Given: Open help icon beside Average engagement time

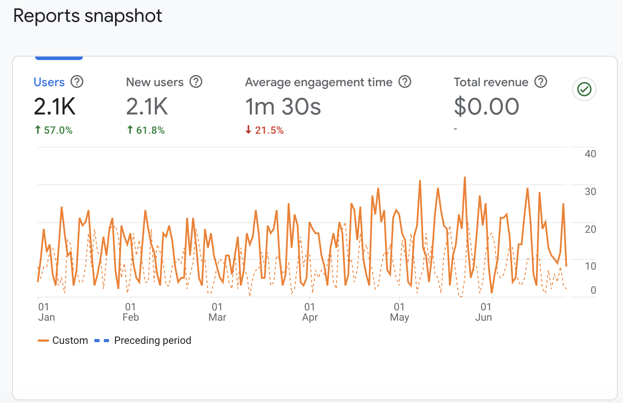Looking at the screenshot, I should [x=405, y=81].
